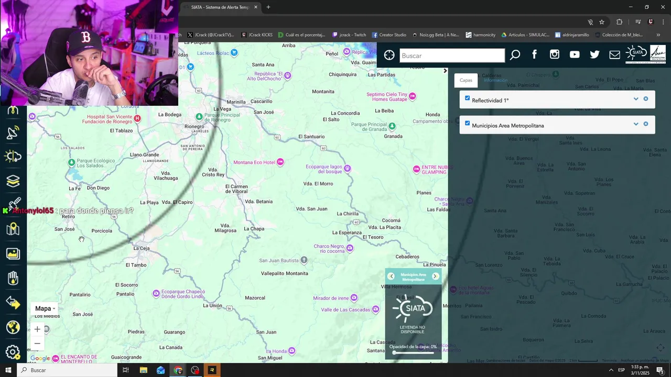Viewport: 671px width, 377px height.
Task: Zoom out the map with minus
Action: coord(37,343)
